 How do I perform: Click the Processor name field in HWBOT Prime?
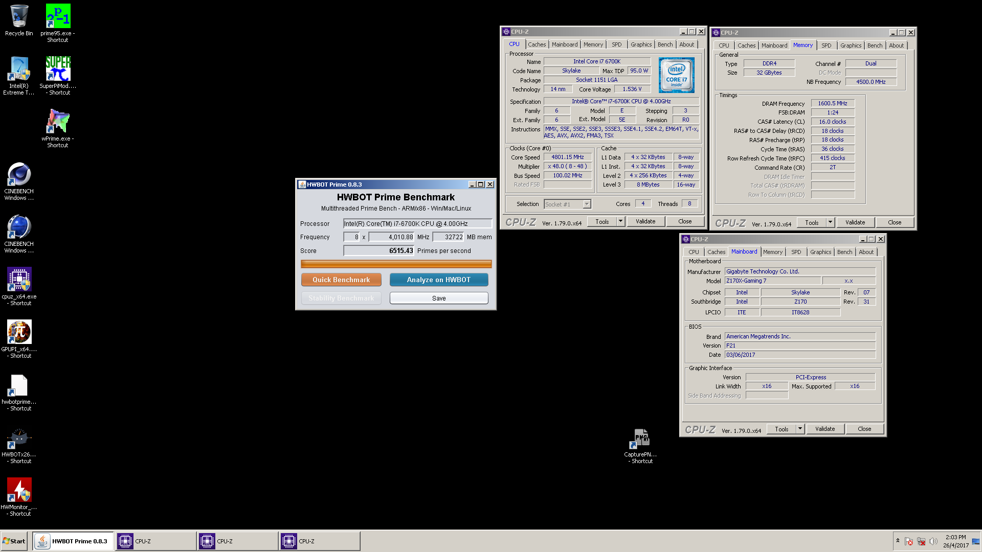point(417,223)
